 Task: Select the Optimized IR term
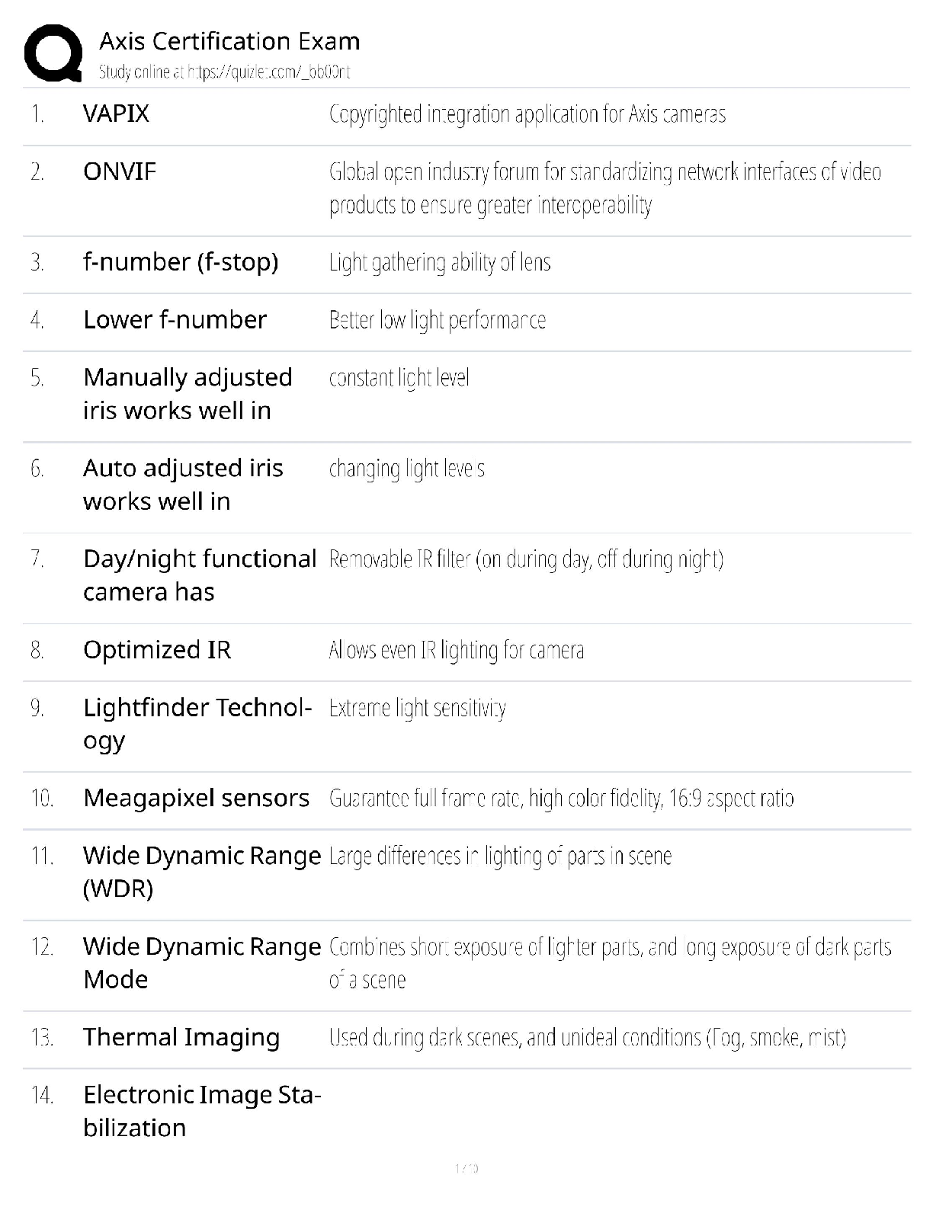(x=157, y=650)
